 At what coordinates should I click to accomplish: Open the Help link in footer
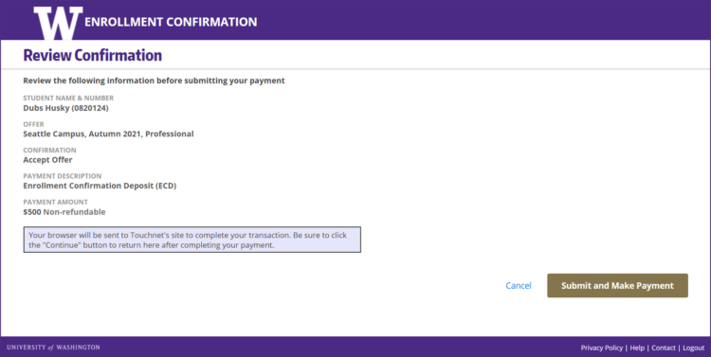[x=637, y=348]
